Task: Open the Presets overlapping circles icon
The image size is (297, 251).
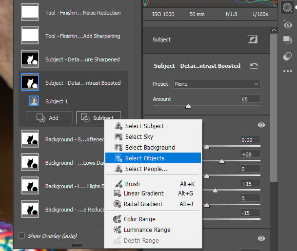Action: pyautogui.click(x=287, y=57)
